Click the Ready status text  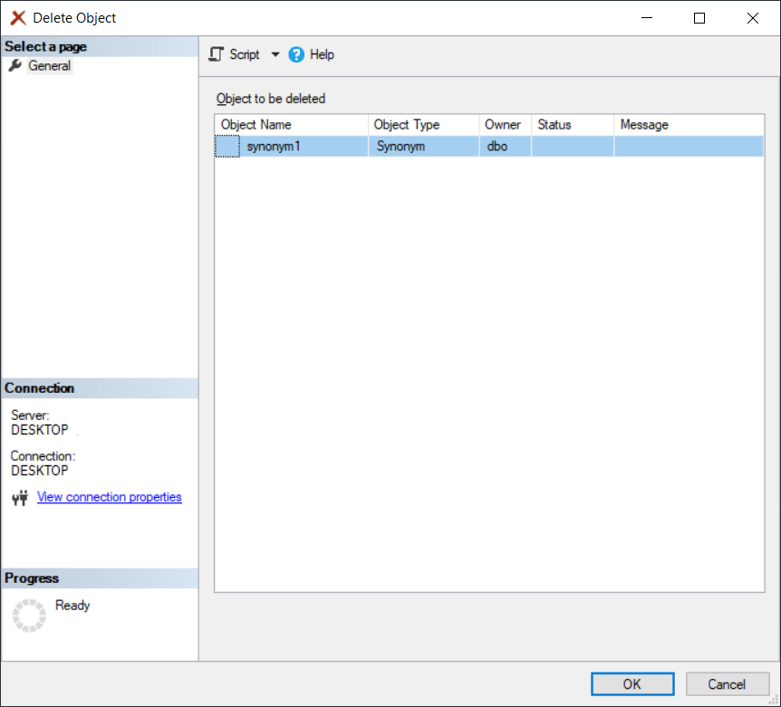72,605
